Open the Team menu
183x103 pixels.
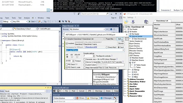point(7,18)
